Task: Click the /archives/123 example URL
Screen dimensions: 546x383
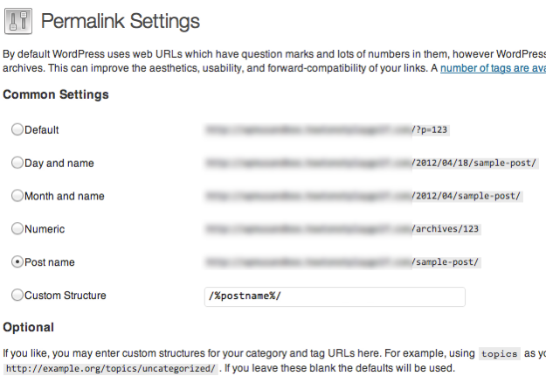Action: [x=446, y=230]
